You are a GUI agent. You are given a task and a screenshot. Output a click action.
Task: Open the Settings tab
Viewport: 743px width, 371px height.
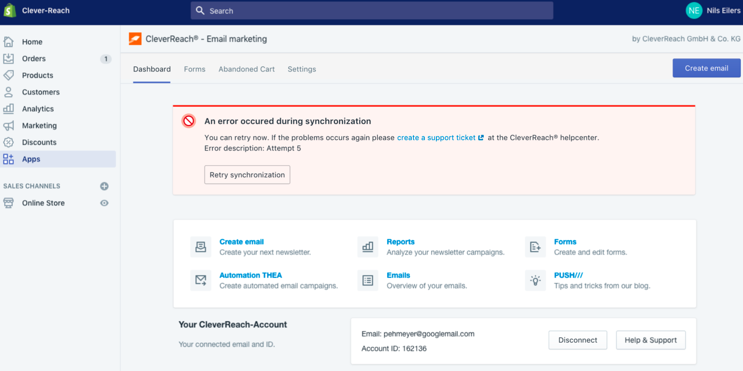coord(302,69)
